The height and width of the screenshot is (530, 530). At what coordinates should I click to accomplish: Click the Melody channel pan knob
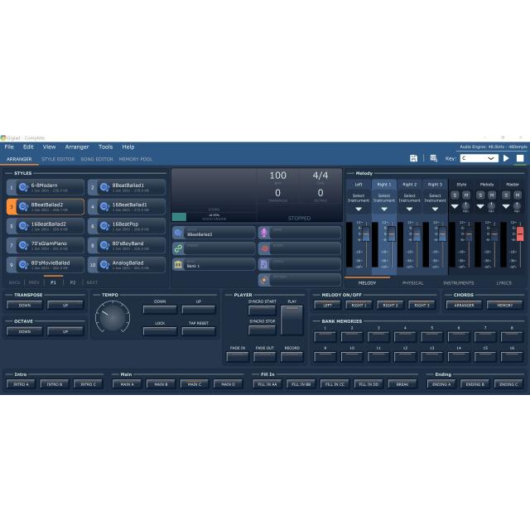[x=491, y=206]
